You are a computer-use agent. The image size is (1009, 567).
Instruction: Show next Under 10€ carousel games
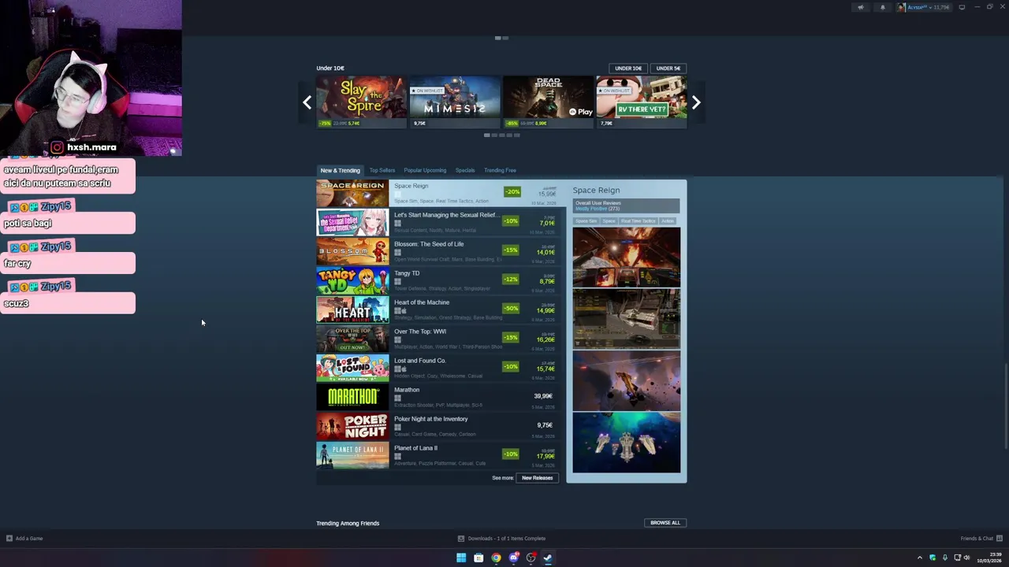695,102
